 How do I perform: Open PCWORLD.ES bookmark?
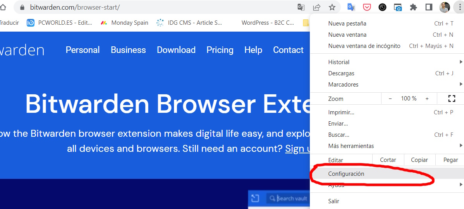[60, 23]
